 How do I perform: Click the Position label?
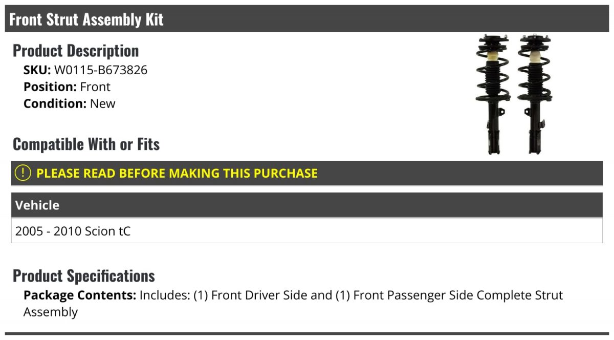[x=50, y=87]
